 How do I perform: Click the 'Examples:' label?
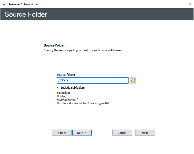[63, 93]
